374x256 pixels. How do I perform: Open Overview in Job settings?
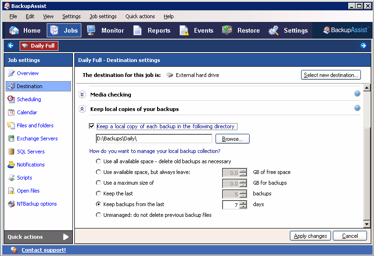28,73
